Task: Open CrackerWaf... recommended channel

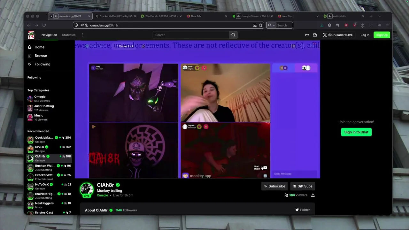Action: (49, 177)
